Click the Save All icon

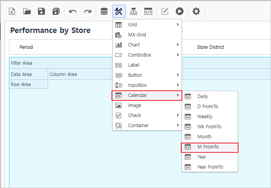(56, 11)
